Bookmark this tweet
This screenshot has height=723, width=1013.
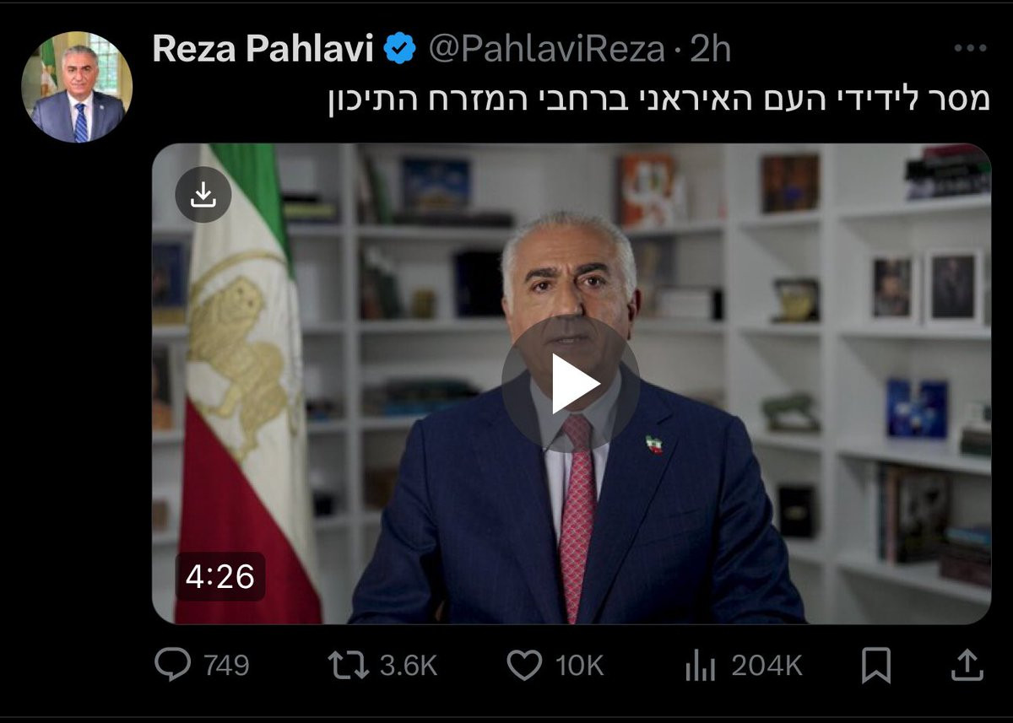pyautogui.click(x=876, y=666)
